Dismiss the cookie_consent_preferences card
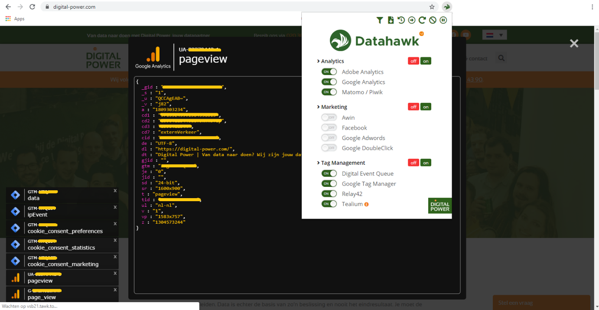 click(x=115, y=224)
